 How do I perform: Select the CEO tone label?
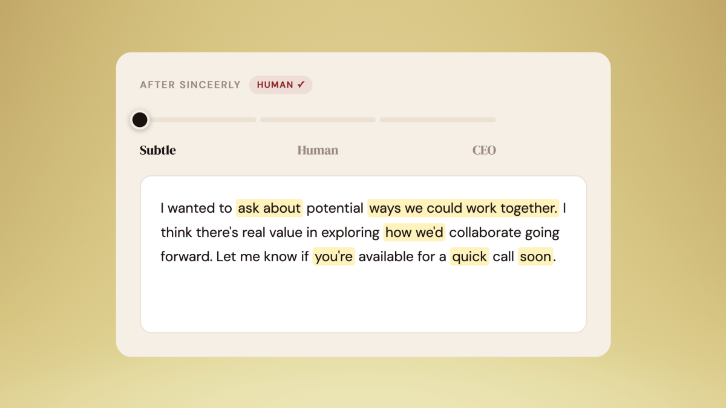(484, 151)
